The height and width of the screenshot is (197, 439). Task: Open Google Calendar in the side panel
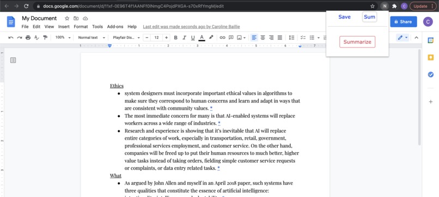[431, 40]
